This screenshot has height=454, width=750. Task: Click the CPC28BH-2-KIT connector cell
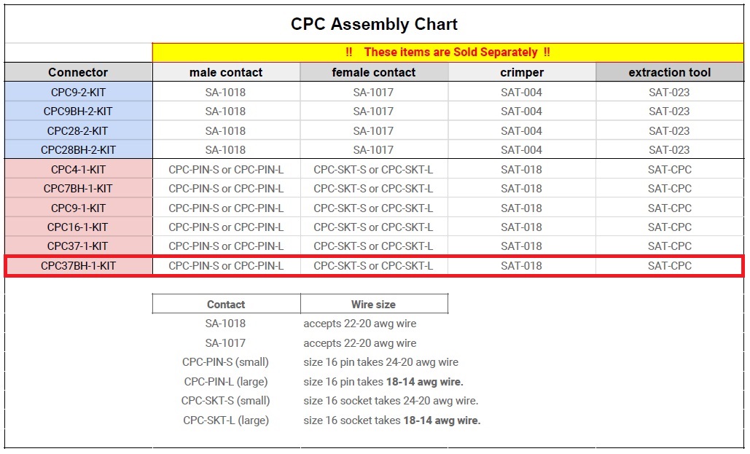pyautogui.click(x=78, y=150)
